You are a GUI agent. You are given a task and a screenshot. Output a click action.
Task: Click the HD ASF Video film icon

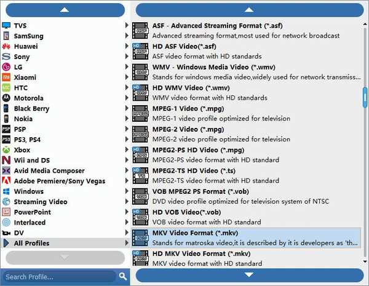point(140,51)
